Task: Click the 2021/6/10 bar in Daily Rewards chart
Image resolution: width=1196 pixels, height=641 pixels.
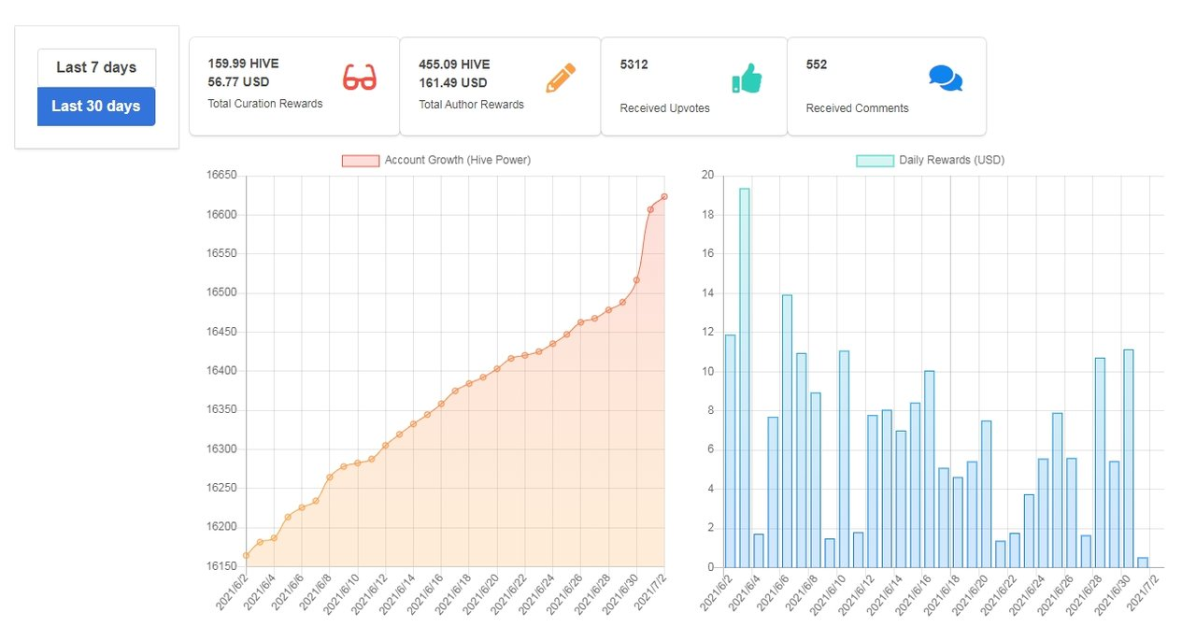Action: (844, 459)
